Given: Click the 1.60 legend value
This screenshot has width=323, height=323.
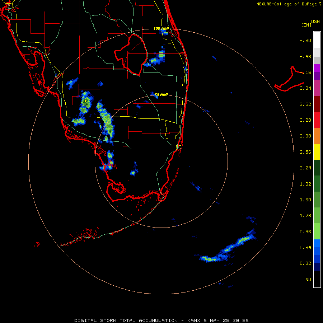Looking at the screenshot, I should [305, 200].
